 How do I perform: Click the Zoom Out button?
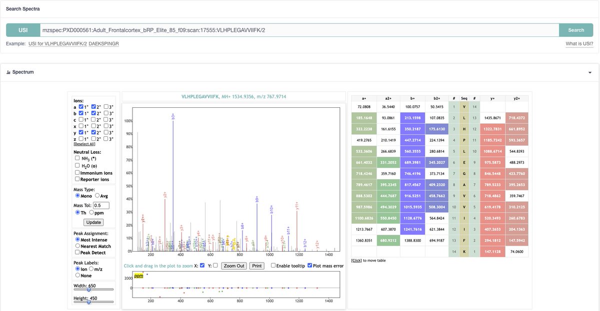coord(234,266)
